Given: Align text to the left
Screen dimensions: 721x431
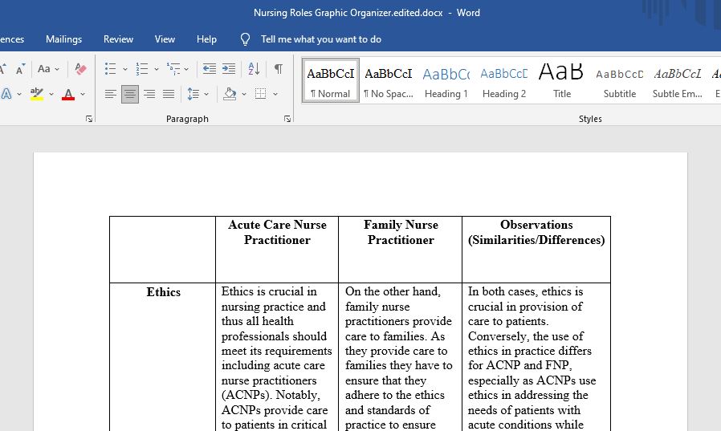Looking at the screenshot, I should [x=110, y=94].
